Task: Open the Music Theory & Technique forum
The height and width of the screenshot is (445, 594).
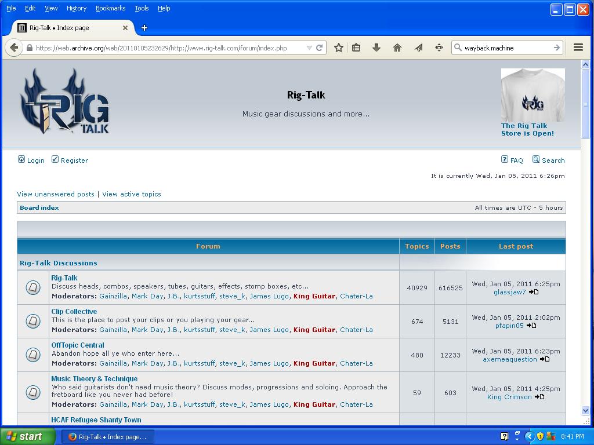Action: (x=95, y=379)
